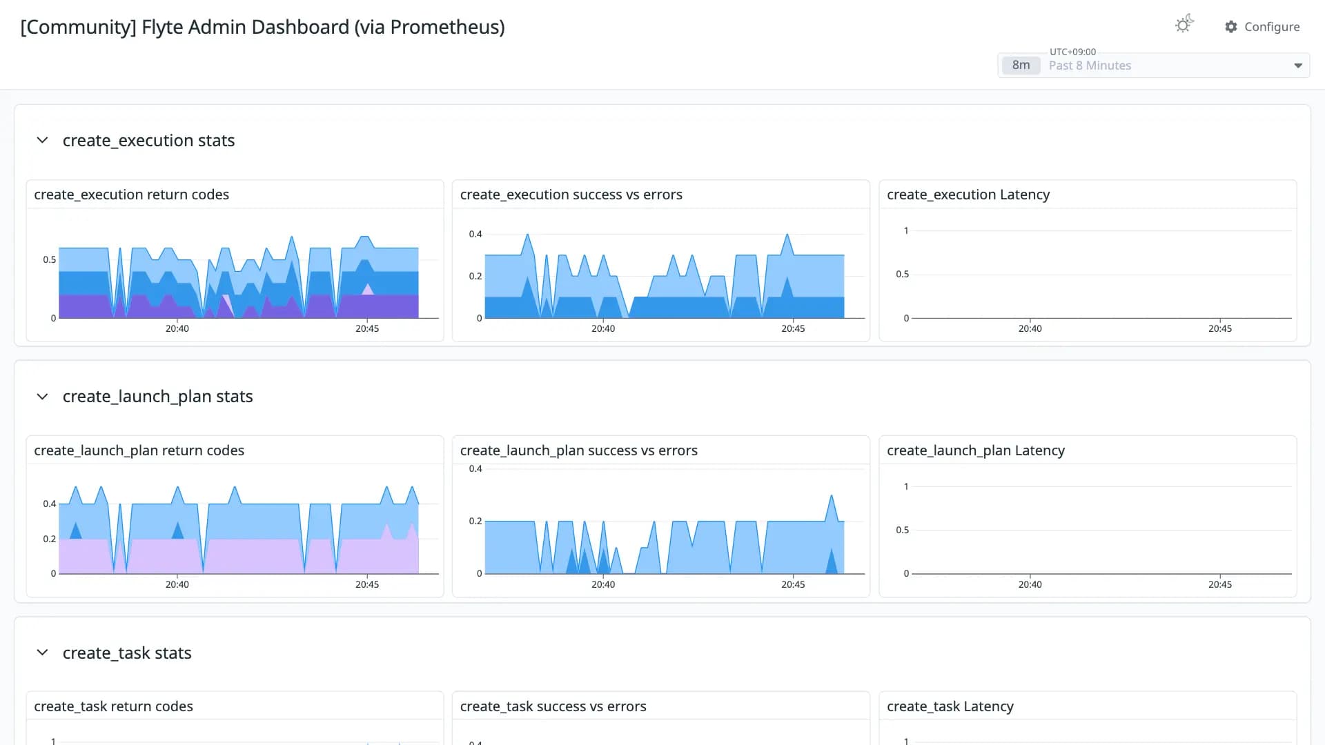Image resolution: width=1325 pixels, height=745 pixels.
Task: Click the create_execution success vs errors chart
Action: pyautogui.click(x=665, y=276)
